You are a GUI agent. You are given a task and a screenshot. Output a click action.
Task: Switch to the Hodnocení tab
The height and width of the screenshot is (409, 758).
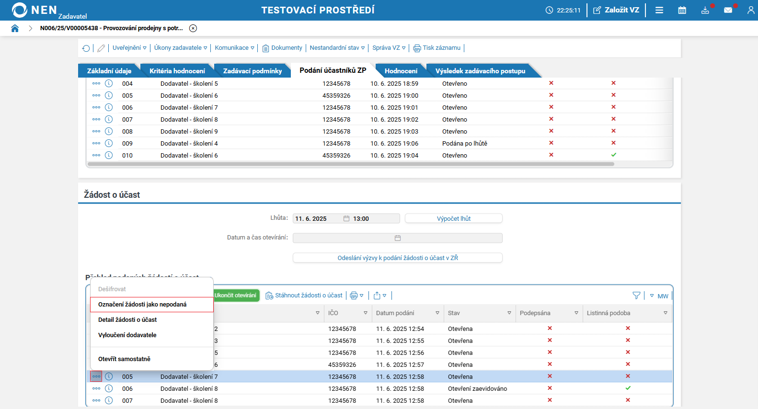click(x=401, y=71)
